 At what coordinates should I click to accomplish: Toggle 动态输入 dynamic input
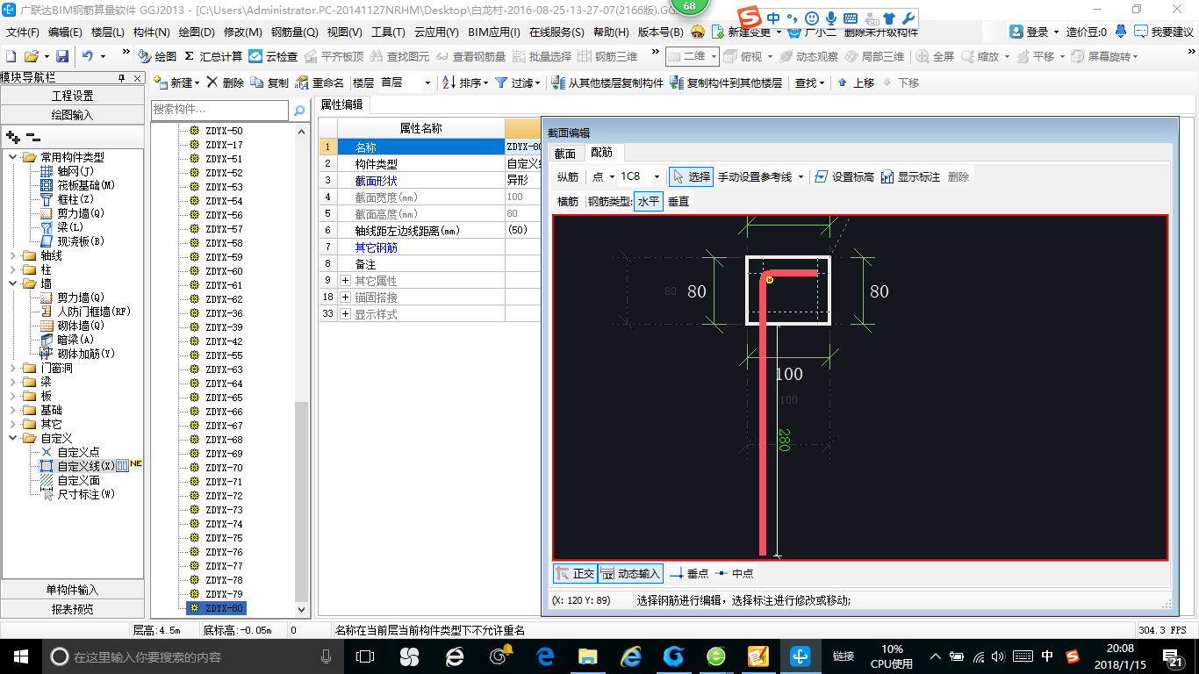click(629, 574)
